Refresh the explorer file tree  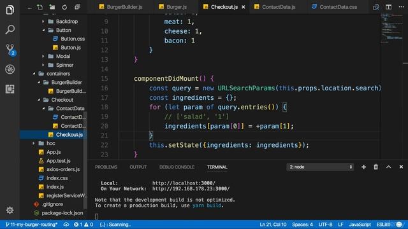[x=64, y=7]
